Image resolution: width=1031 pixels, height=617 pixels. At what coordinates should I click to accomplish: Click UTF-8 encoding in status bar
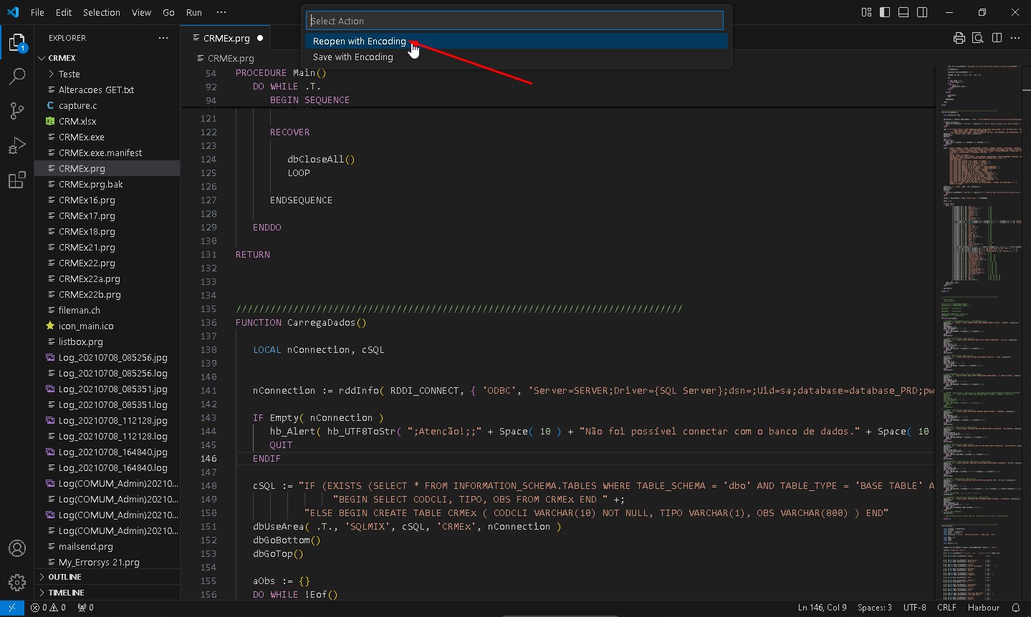click(914, 608)
